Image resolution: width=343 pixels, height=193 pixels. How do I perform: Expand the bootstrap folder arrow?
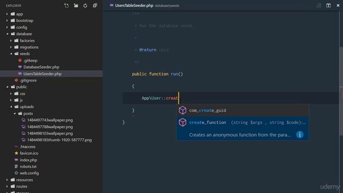(7, 20)
